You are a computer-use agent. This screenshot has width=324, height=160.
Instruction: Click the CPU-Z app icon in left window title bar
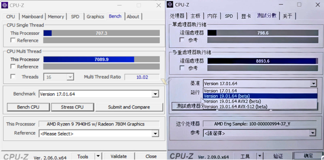coord(5,5)
